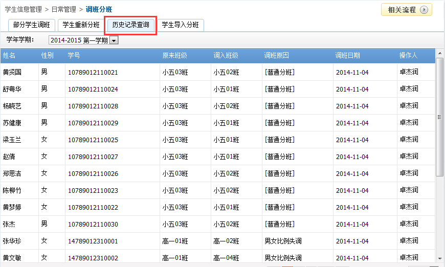Click 日常管理 breadcrumb

[x=64, y=9]
